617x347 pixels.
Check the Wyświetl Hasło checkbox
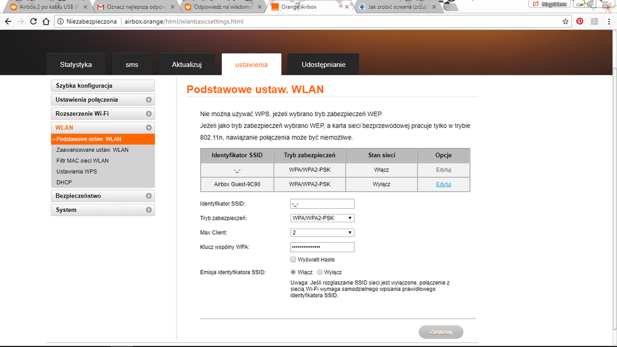(293, 259)
